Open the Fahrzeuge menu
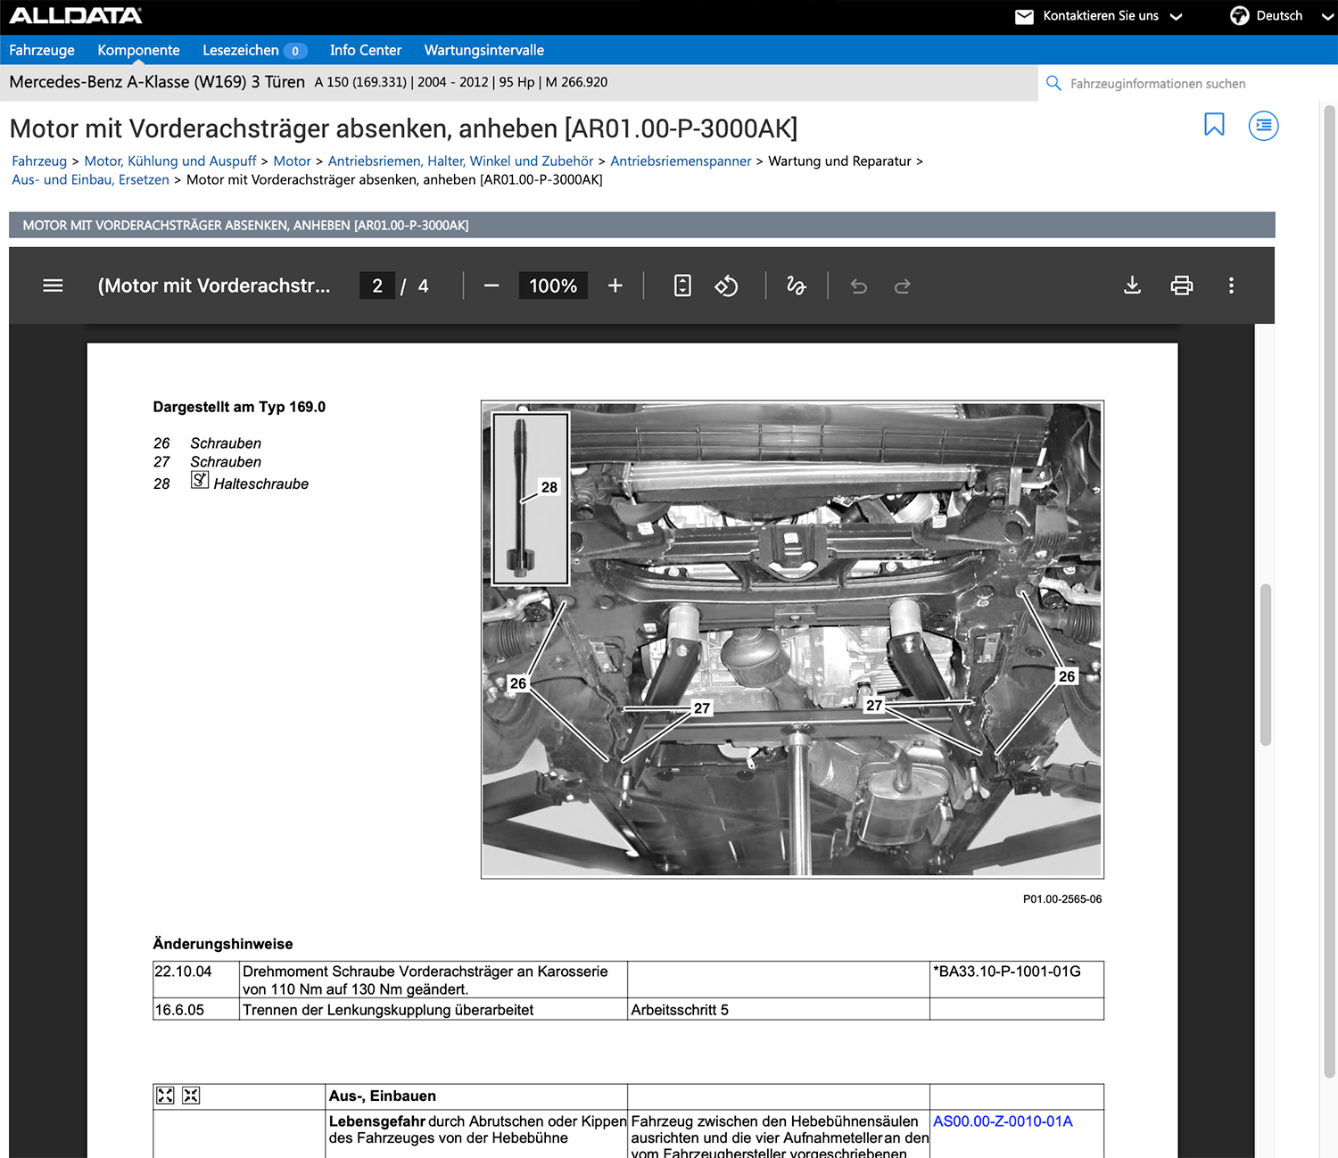 click(x=42, y=50)
